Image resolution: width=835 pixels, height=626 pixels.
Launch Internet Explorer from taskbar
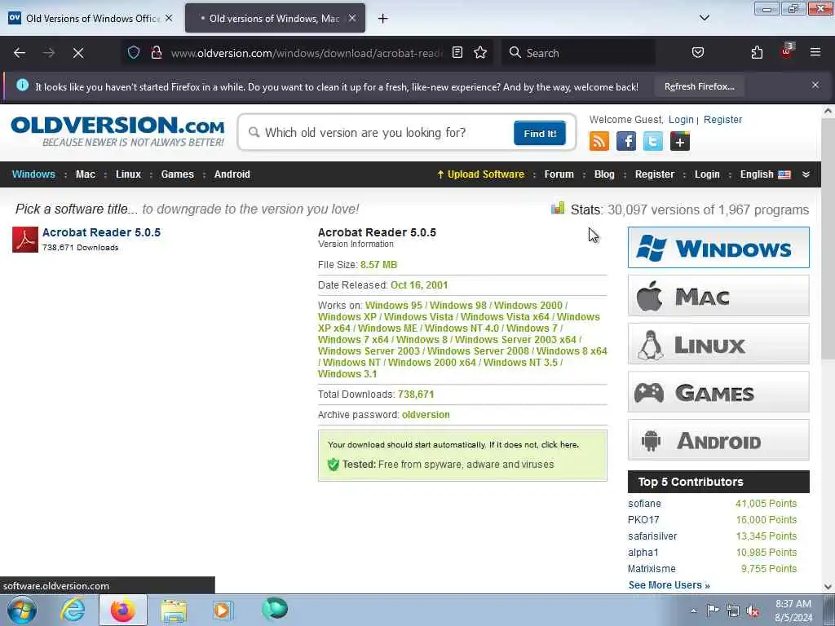pyautogui.click(x=73, y=610)
